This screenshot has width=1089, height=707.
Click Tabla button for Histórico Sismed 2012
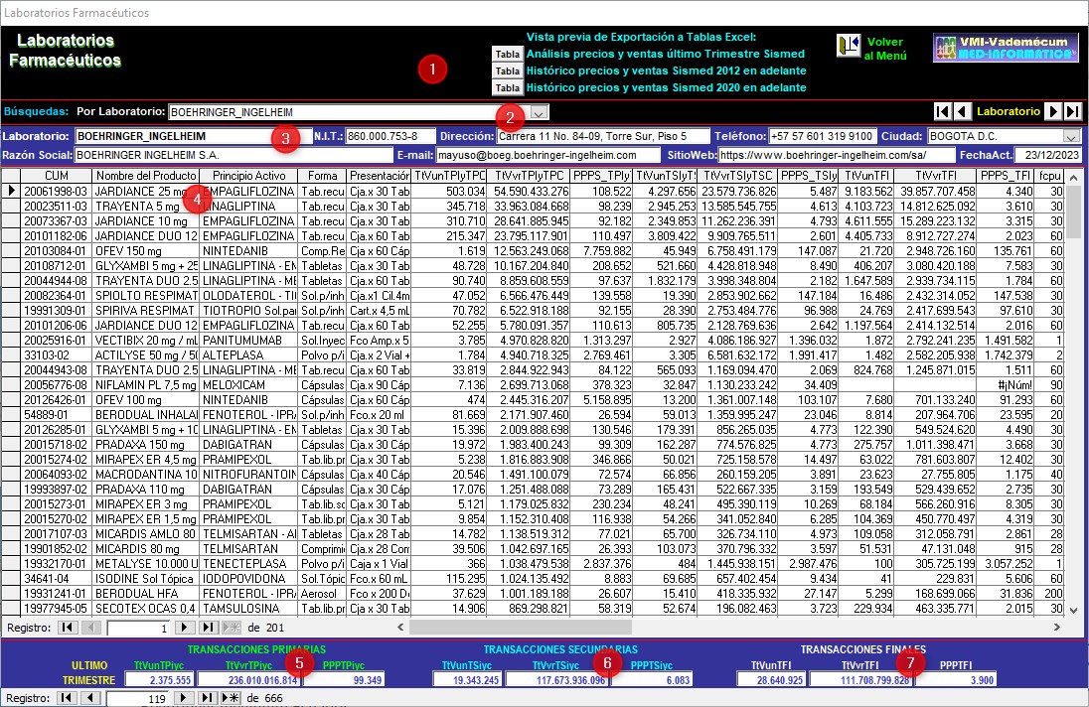point(507,71)
